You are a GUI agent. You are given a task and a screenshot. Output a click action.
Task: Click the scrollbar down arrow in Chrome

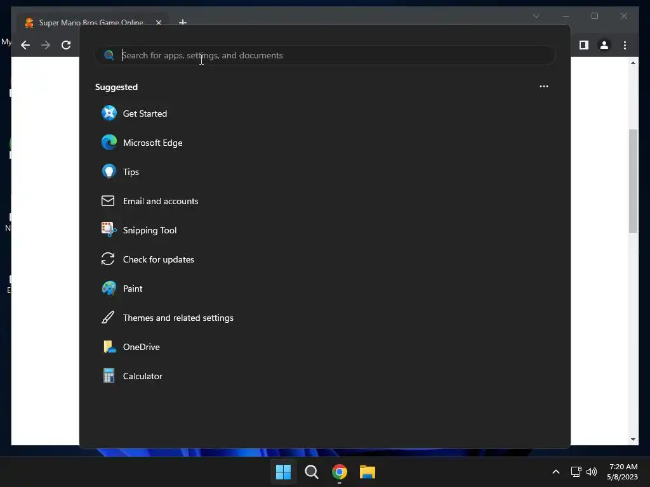tap(633, 439)
